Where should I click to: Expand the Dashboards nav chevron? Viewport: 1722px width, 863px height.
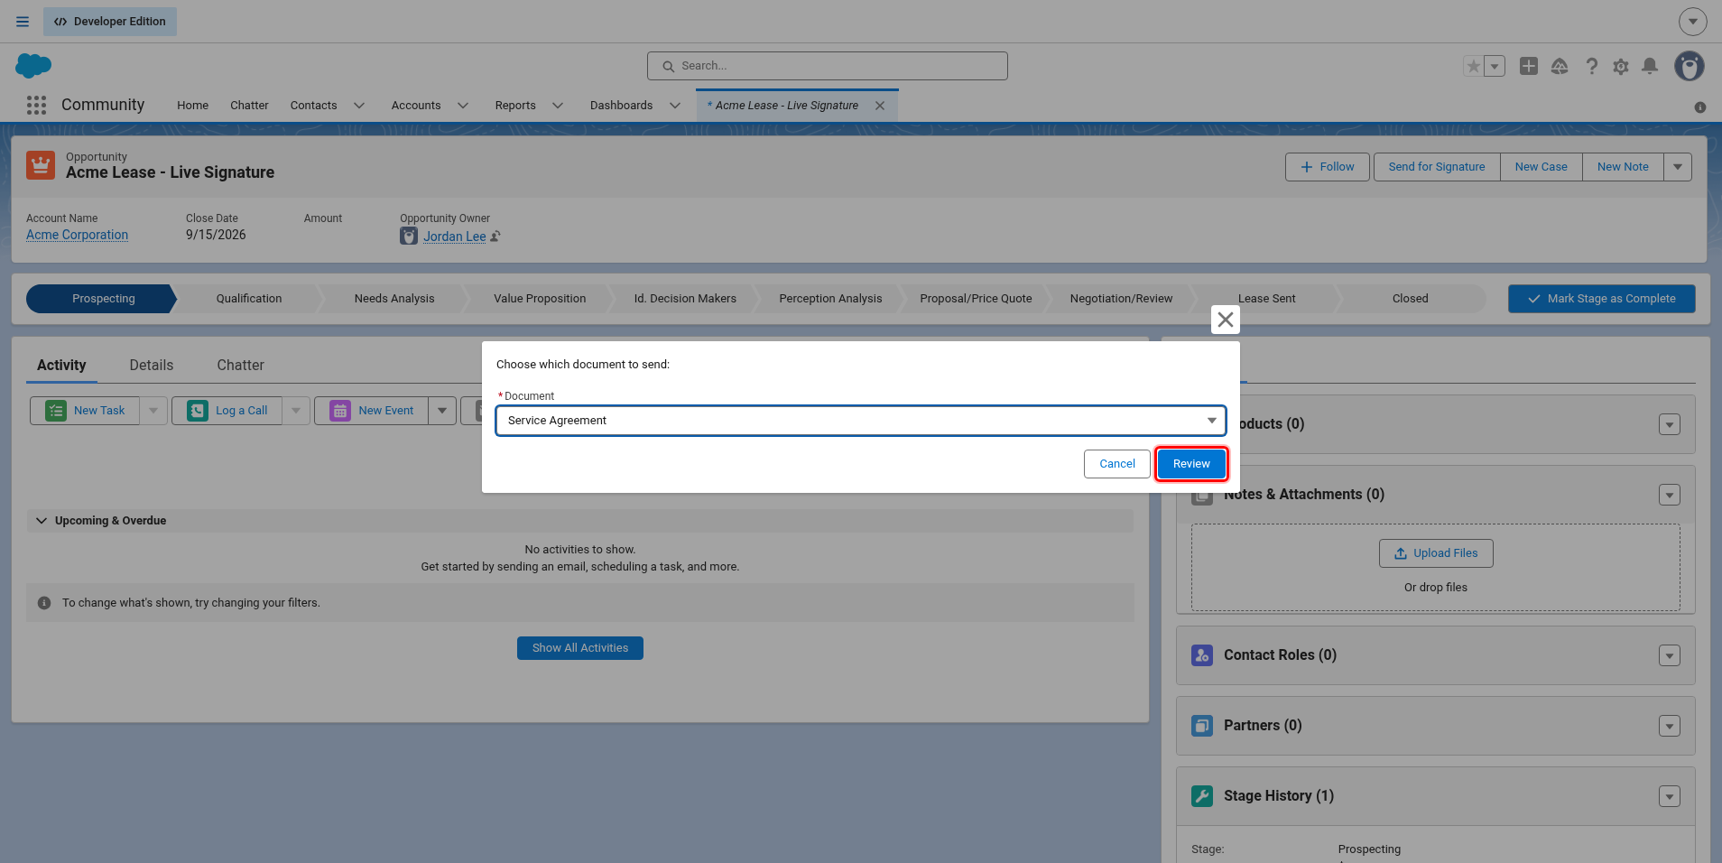tap(675, 106)
